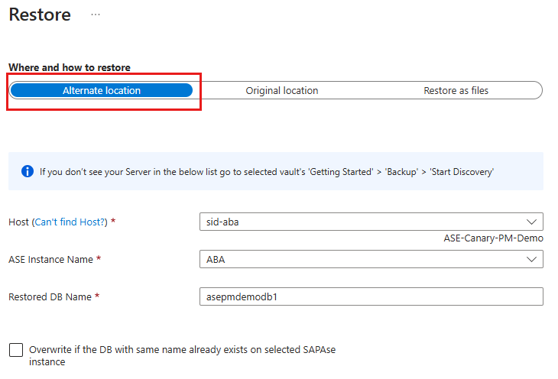This screenshot has width=558, height=379.
Task: Click the Overwrite checkbox label text
Action: [x=182, y=355]
